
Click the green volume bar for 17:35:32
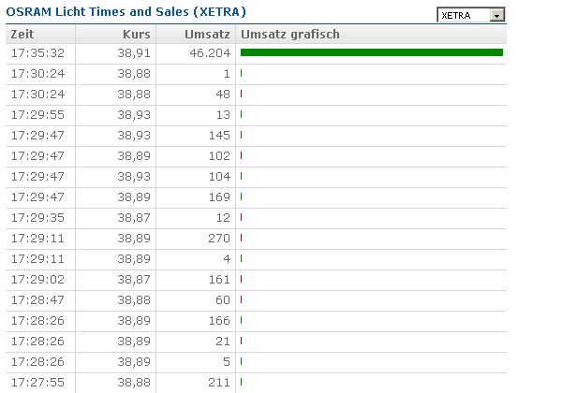point(371,52)
